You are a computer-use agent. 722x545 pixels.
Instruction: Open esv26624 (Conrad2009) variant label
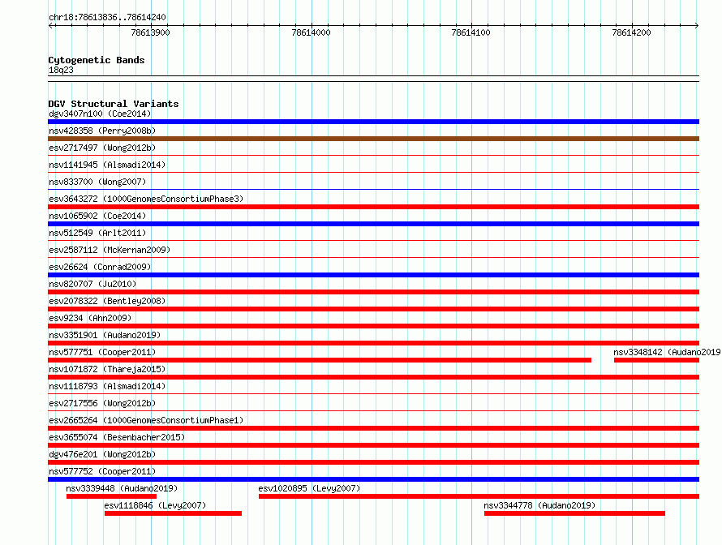click(100, 267)
